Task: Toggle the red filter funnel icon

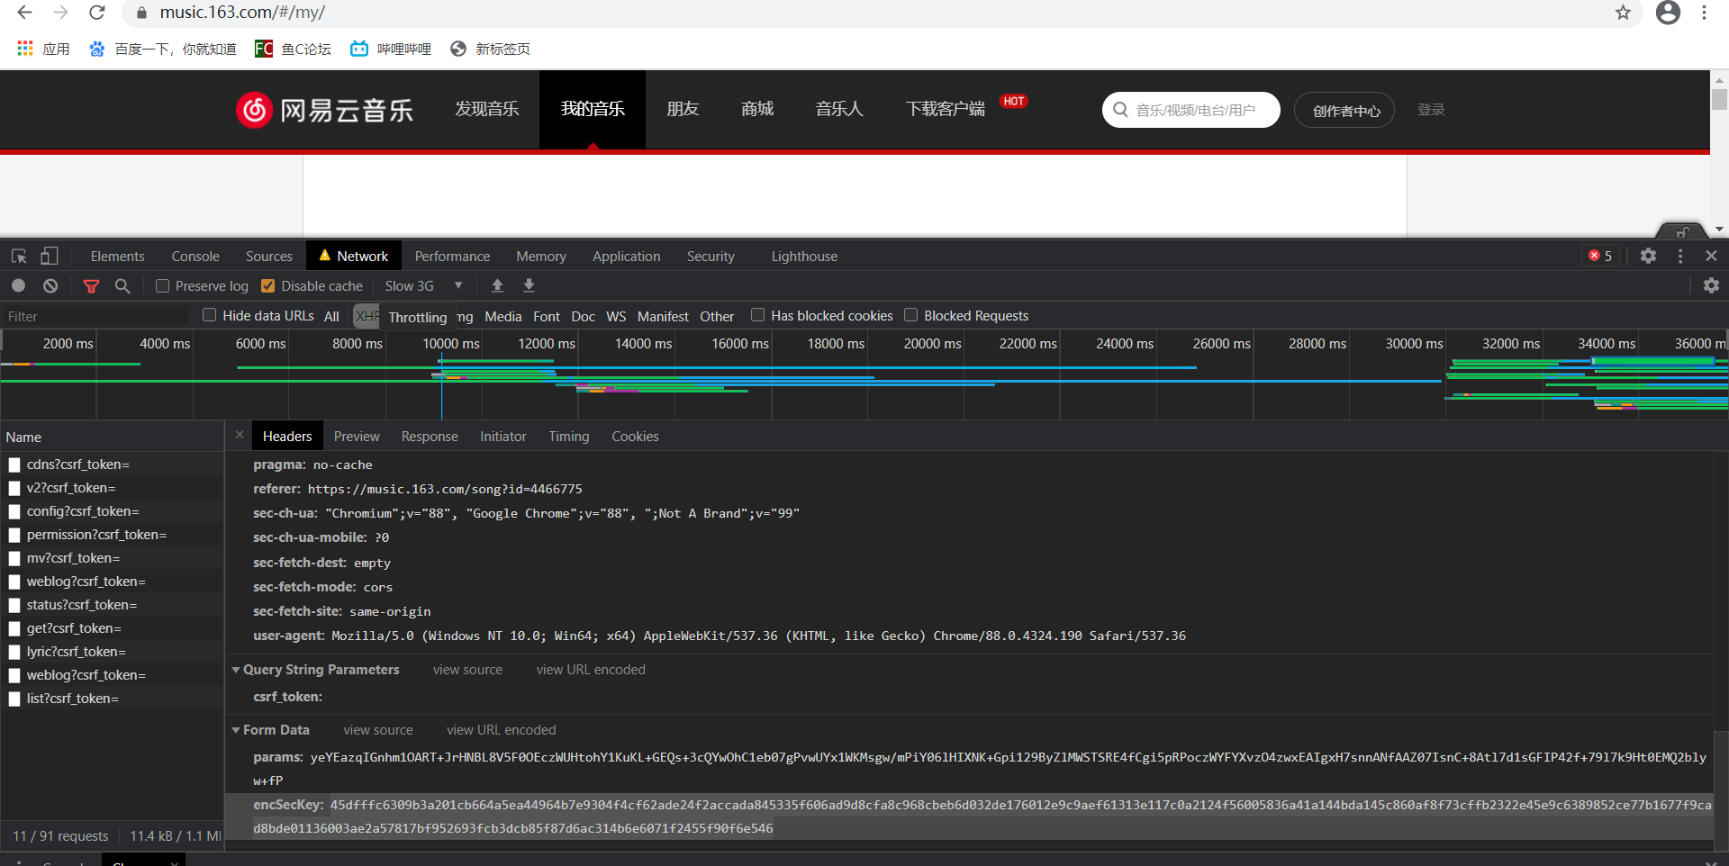Action: 91,286
